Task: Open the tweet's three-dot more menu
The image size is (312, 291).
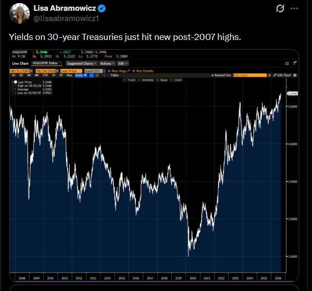Action: pyautogui.click(x=294, y=8)
